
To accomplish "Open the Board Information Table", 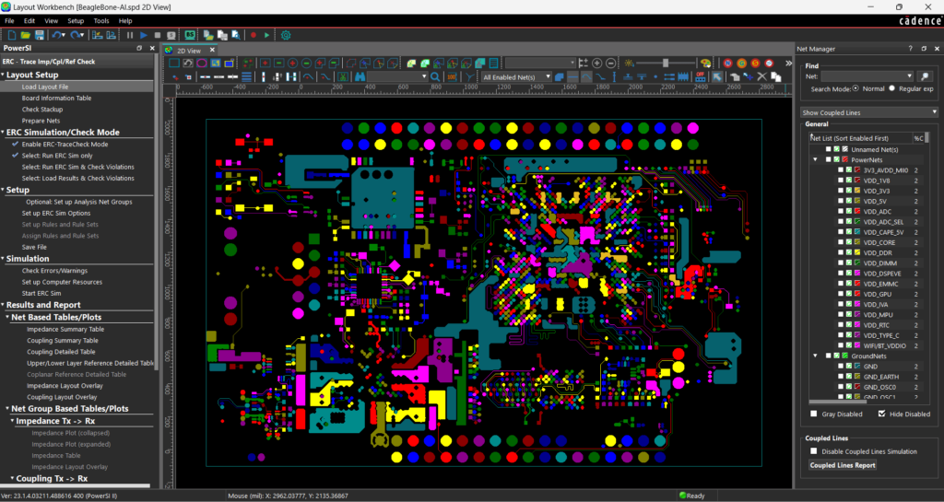I will tap(56, 98).
